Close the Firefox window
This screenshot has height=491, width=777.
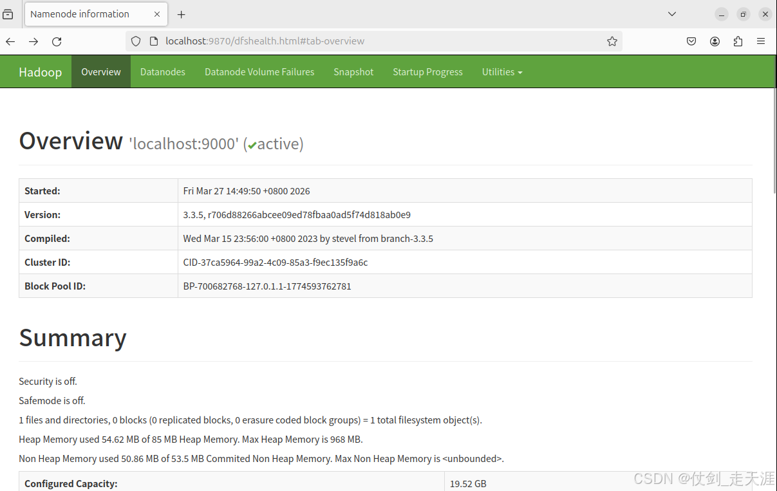click(765, 14)
